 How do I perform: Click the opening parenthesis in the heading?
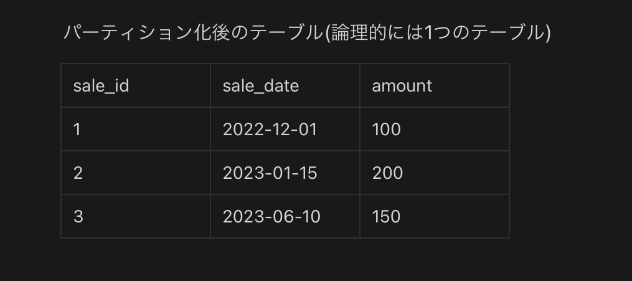[328, 33]
